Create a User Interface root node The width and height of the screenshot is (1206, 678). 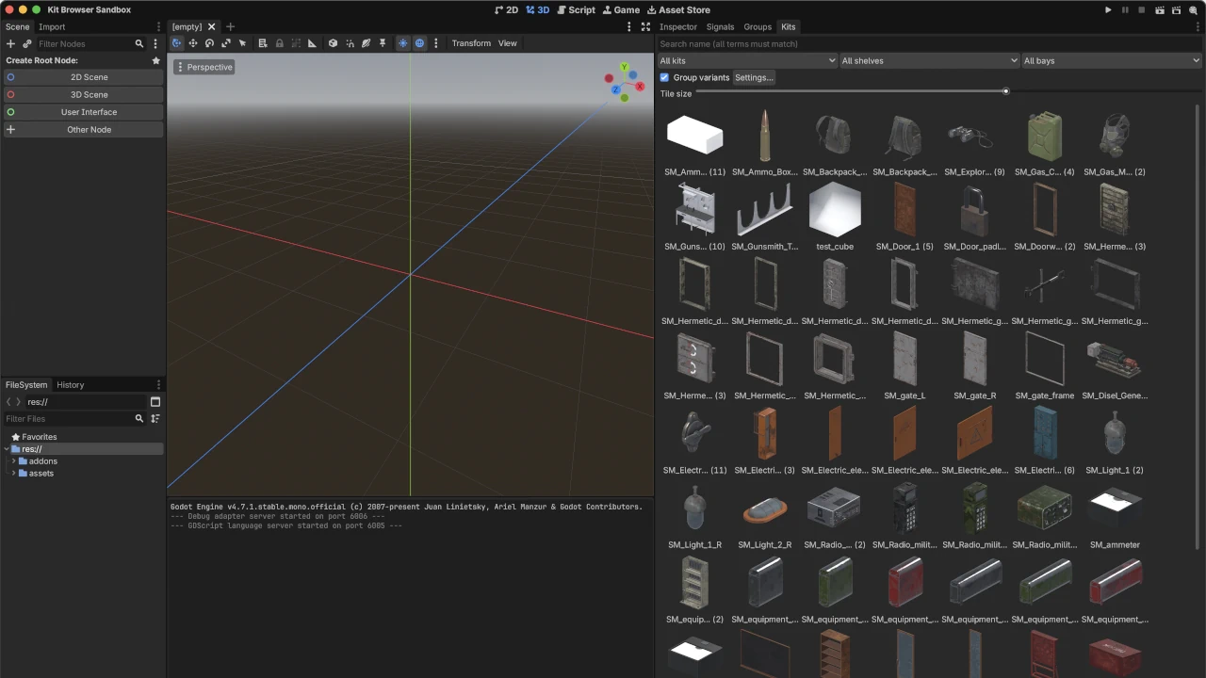click(83, 112)
